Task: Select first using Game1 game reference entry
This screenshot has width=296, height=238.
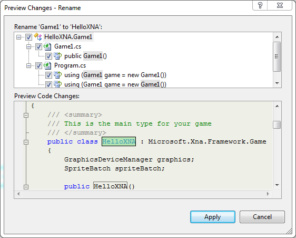Action: (115, 75)
